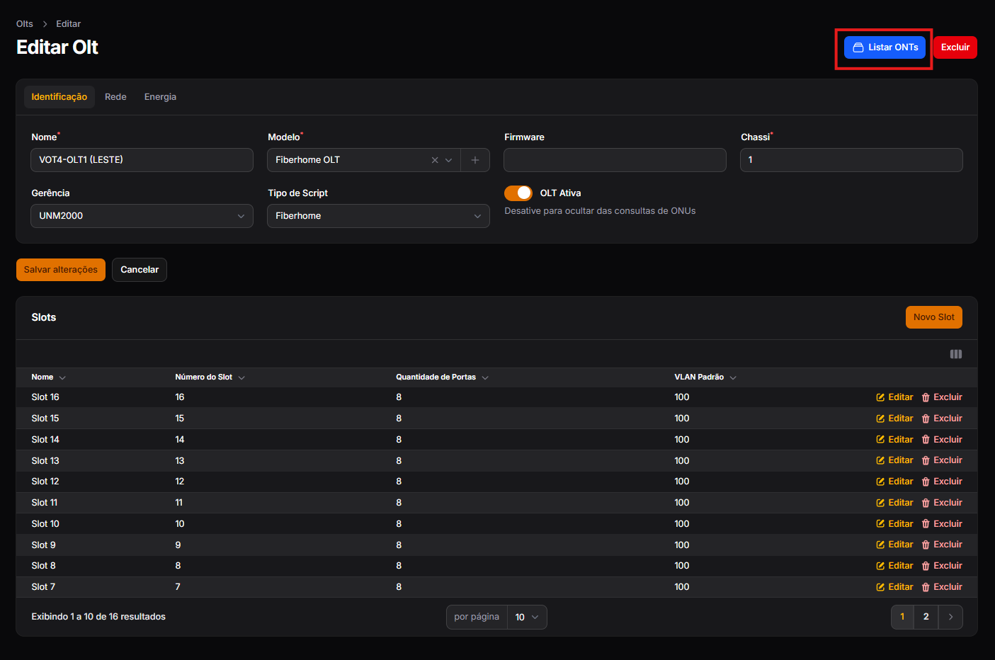The image size is (995, 660).
Task: Focus the Firmware input field
Action: [x=615, y=160]
